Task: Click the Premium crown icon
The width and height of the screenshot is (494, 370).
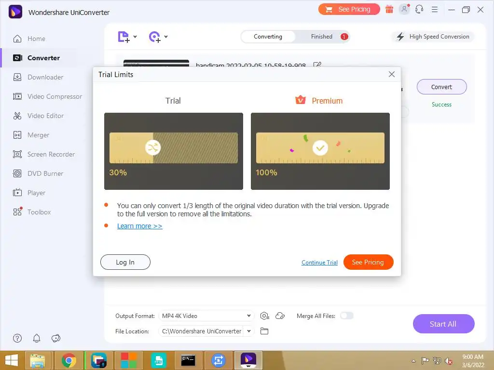Action: tap(301, 100)
